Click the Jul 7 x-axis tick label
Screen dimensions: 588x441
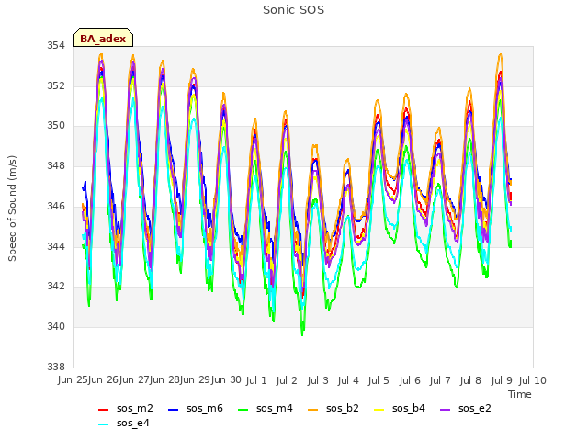(x=440, y=380)
